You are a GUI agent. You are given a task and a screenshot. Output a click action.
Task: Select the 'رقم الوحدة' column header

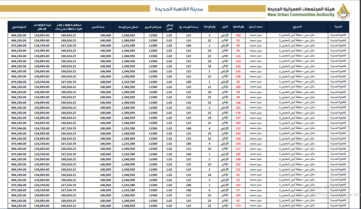pyautogui.click(x=209, y=27)
